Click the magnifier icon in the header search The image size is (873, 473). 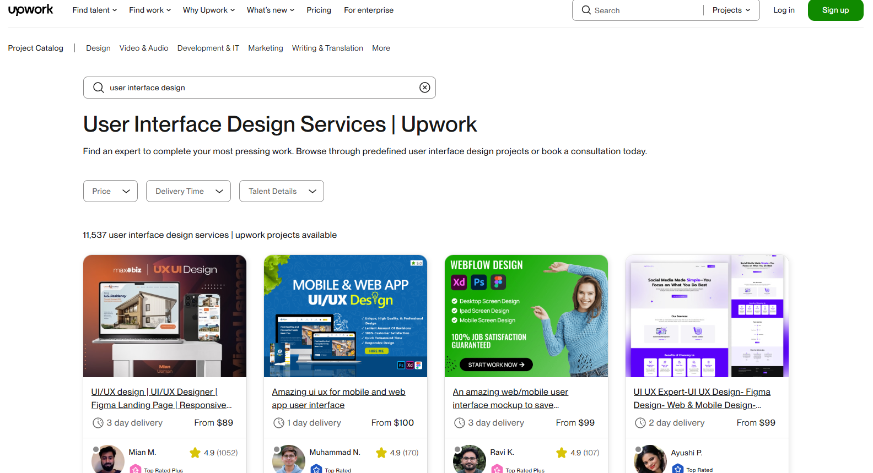pyautogui.click(x=586, y=10)
